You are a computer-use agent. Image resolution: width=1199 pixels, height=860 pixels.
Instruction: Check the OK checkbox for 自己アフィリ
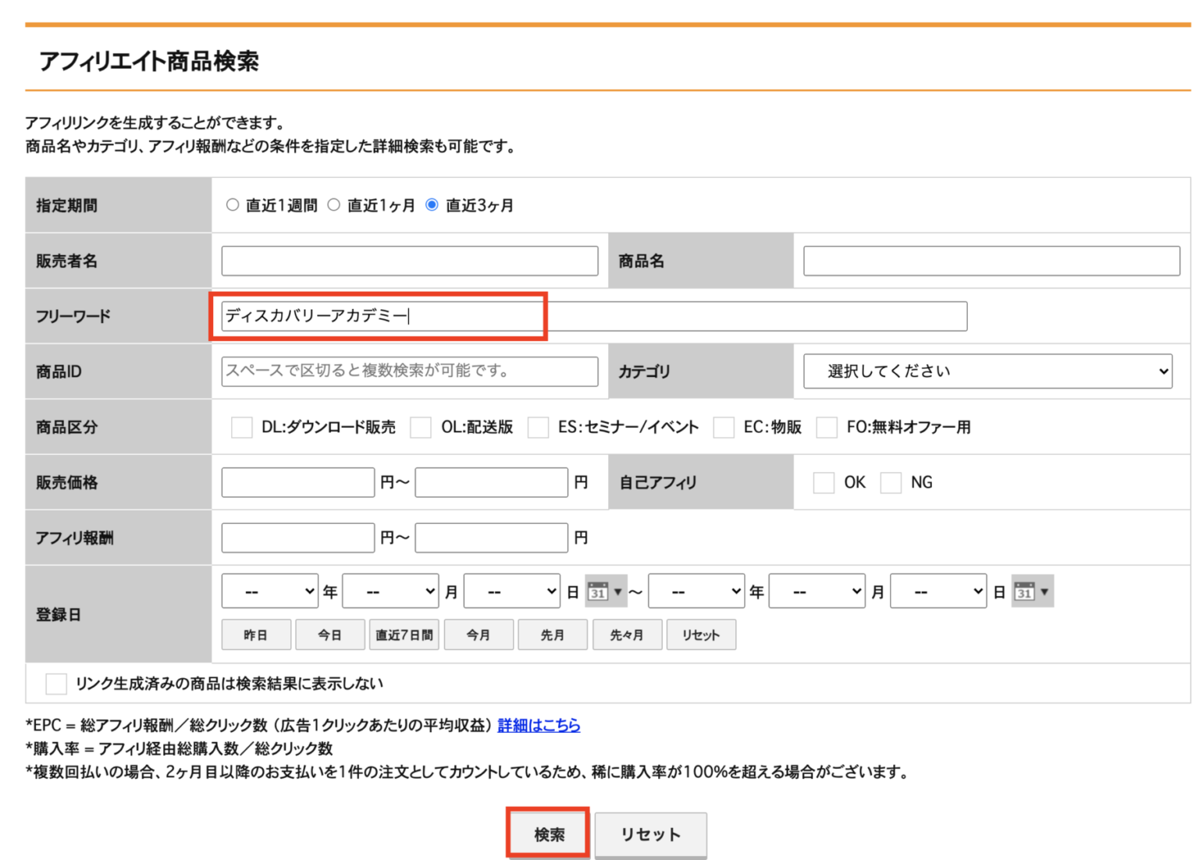click(x=824, y=482)
